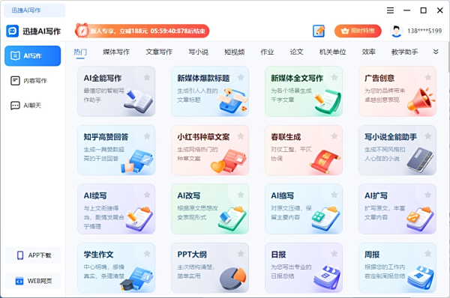Switch to the 效率 tab
The height and width of the screenshot is (298, 450).
(x=368, y=52)
